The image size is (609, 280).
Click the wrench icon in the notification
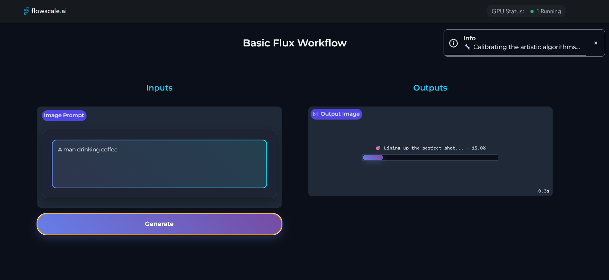(x=467, y=47)
